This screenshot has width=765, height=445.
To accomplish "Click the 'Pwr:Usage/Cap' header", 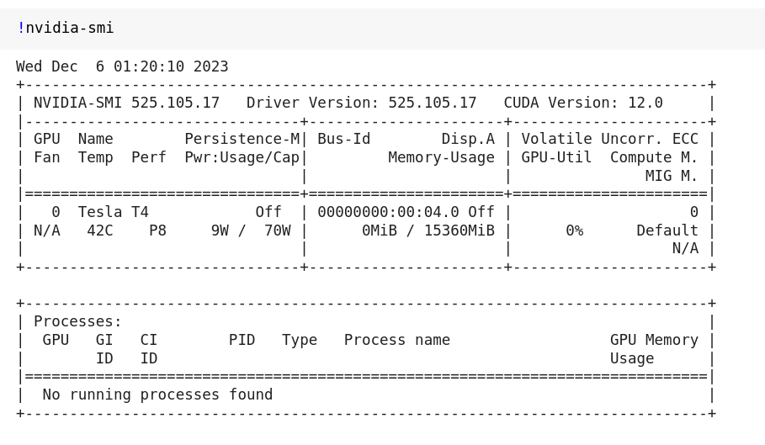I will tap(242, 157).
